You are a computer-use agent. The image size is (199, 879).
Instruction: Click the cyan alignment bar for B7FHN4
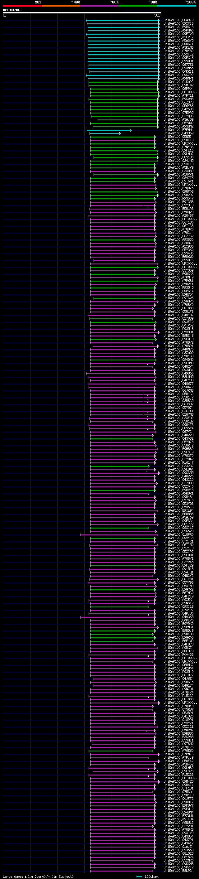pyautogui.click(x=109, y=130)
